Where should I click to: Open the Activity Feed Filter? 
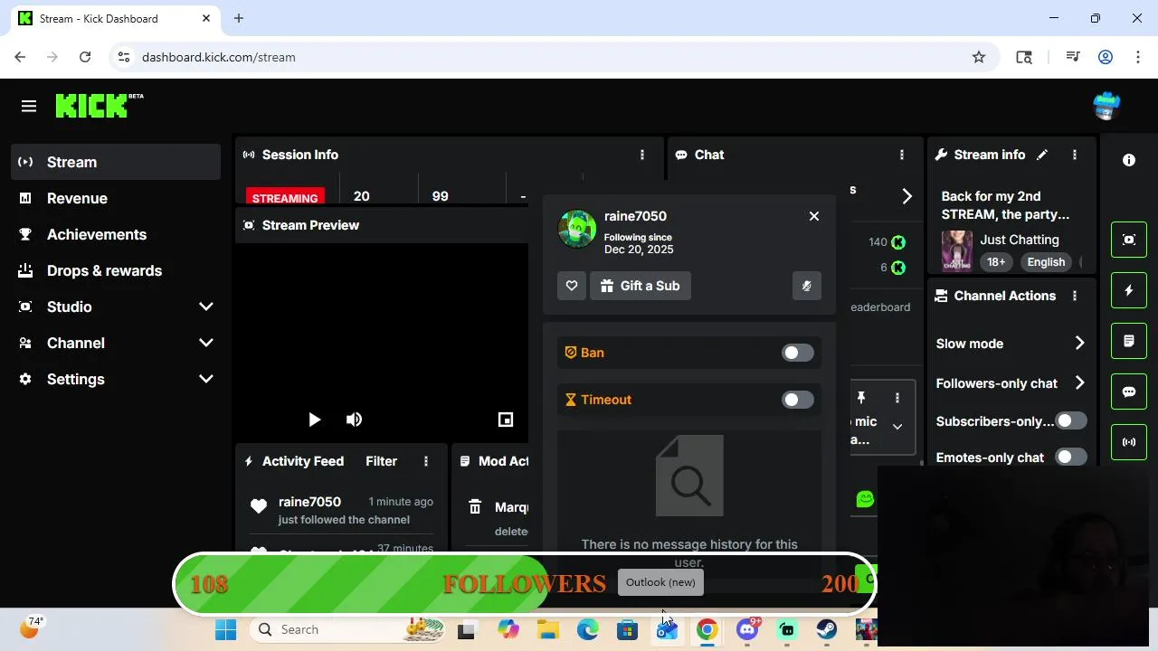point(381,461)
